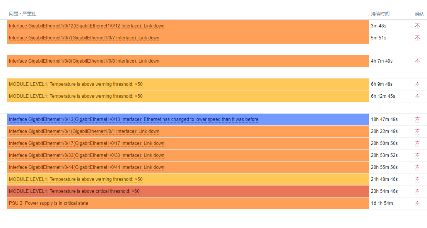Click the 问题 • 严重性 column header
The width and height of the screenshot is (427, 228).
coord(23,14)
